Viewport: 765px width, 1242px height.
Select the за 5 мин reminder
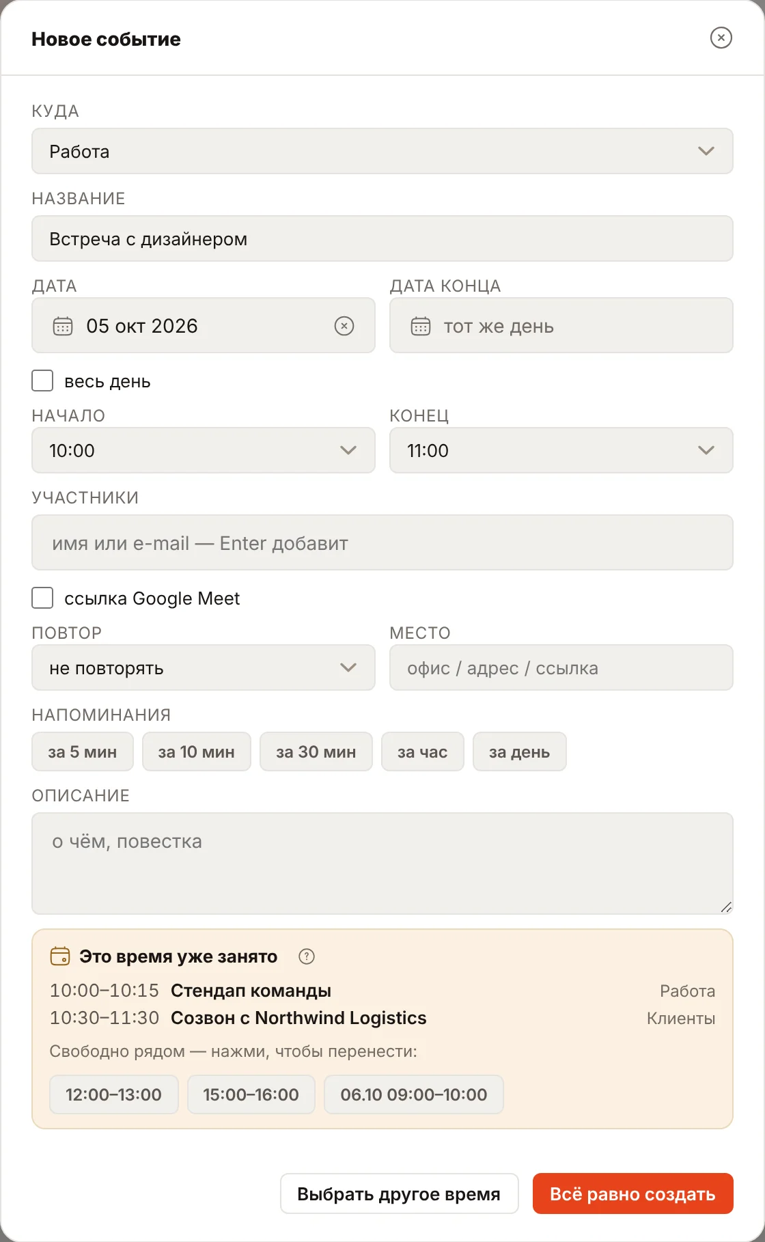pyautogui.click(x=83, y=751)
